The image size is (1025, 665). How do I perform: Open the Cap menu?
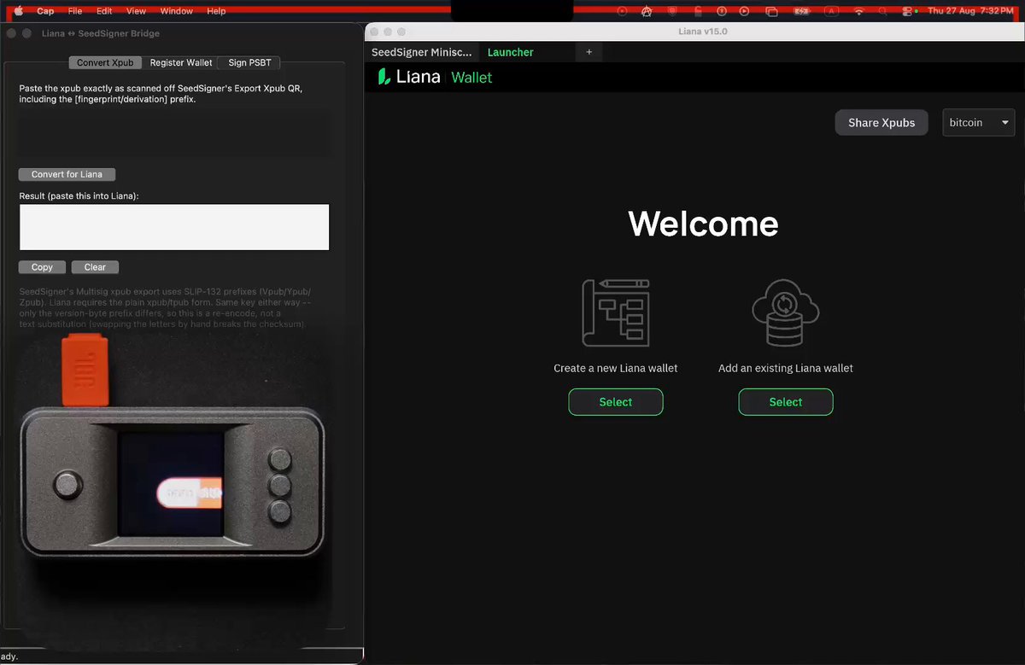(x=45, y=11)
